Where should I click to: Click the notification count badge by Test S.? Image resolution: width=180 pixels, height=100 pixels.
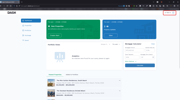pyautogui.click(x=173, y=13)
